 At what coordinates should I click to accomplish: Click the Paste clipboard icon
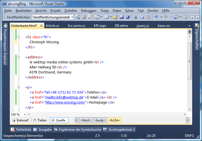click(148, 17)
